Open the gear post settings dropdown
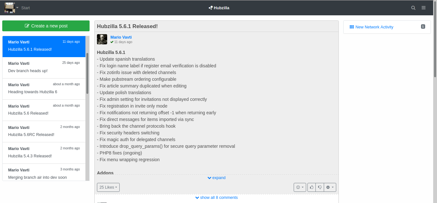The width and height of the screenshot is (437, 203). click(330, 187)
